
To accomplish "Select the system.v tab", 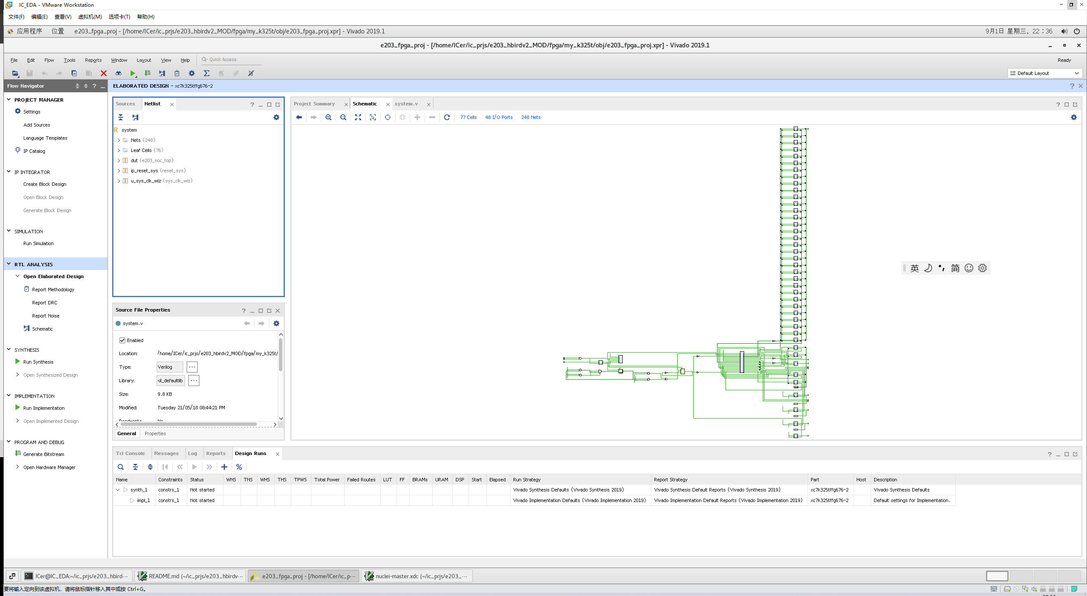I will pos(407,103).
